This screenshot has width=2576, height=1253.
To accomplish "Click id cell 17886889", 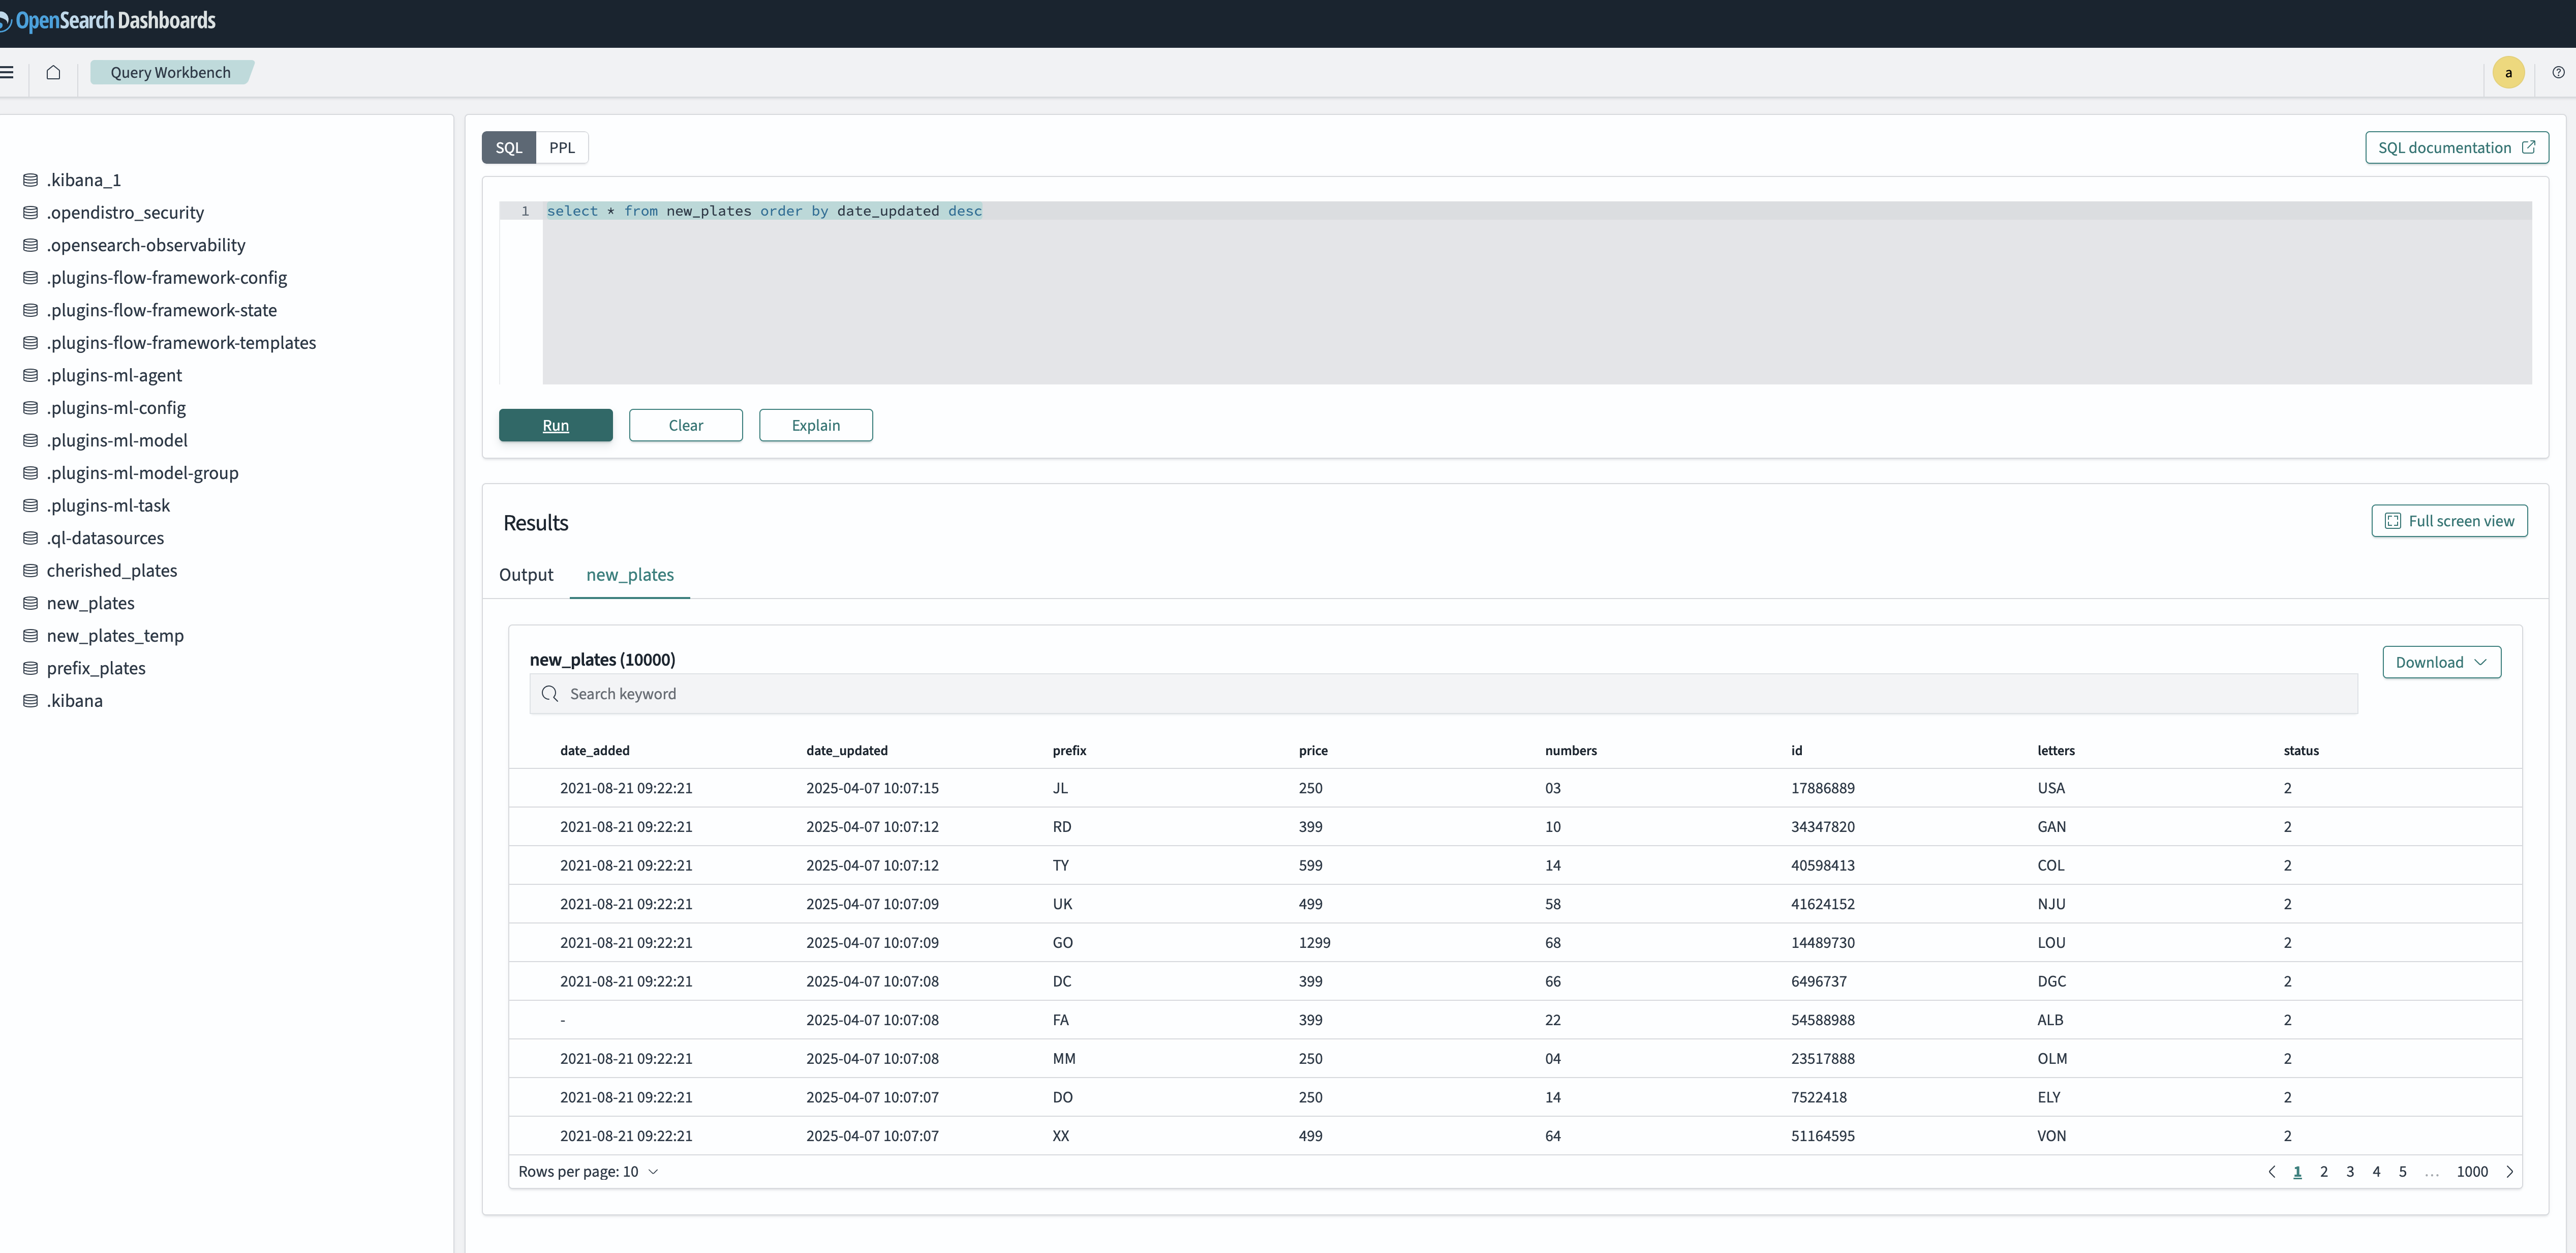I will (x=1823, y=789).
